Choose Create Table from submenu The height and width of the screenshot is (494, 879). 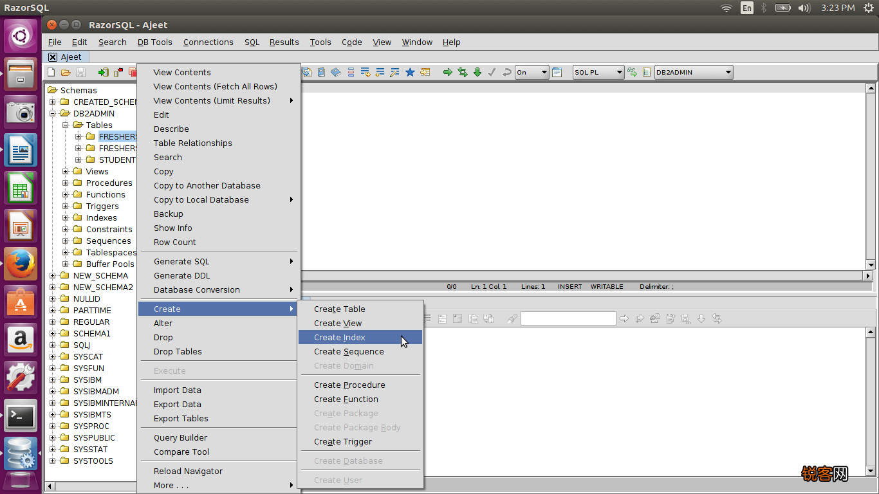(360, 309)
